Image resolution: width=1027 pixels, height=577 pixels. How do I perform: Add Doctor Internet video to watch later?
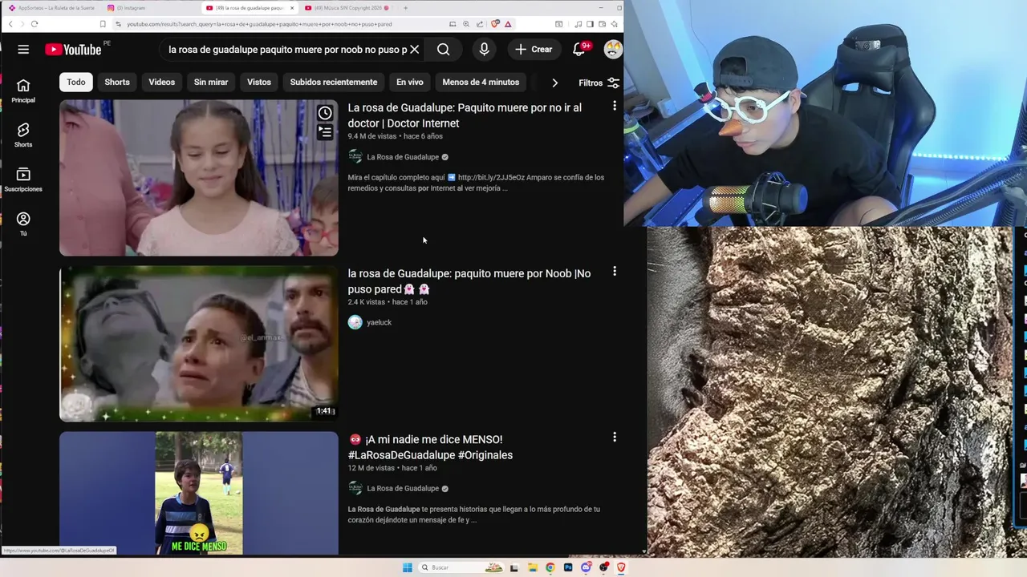pos(325,113)
